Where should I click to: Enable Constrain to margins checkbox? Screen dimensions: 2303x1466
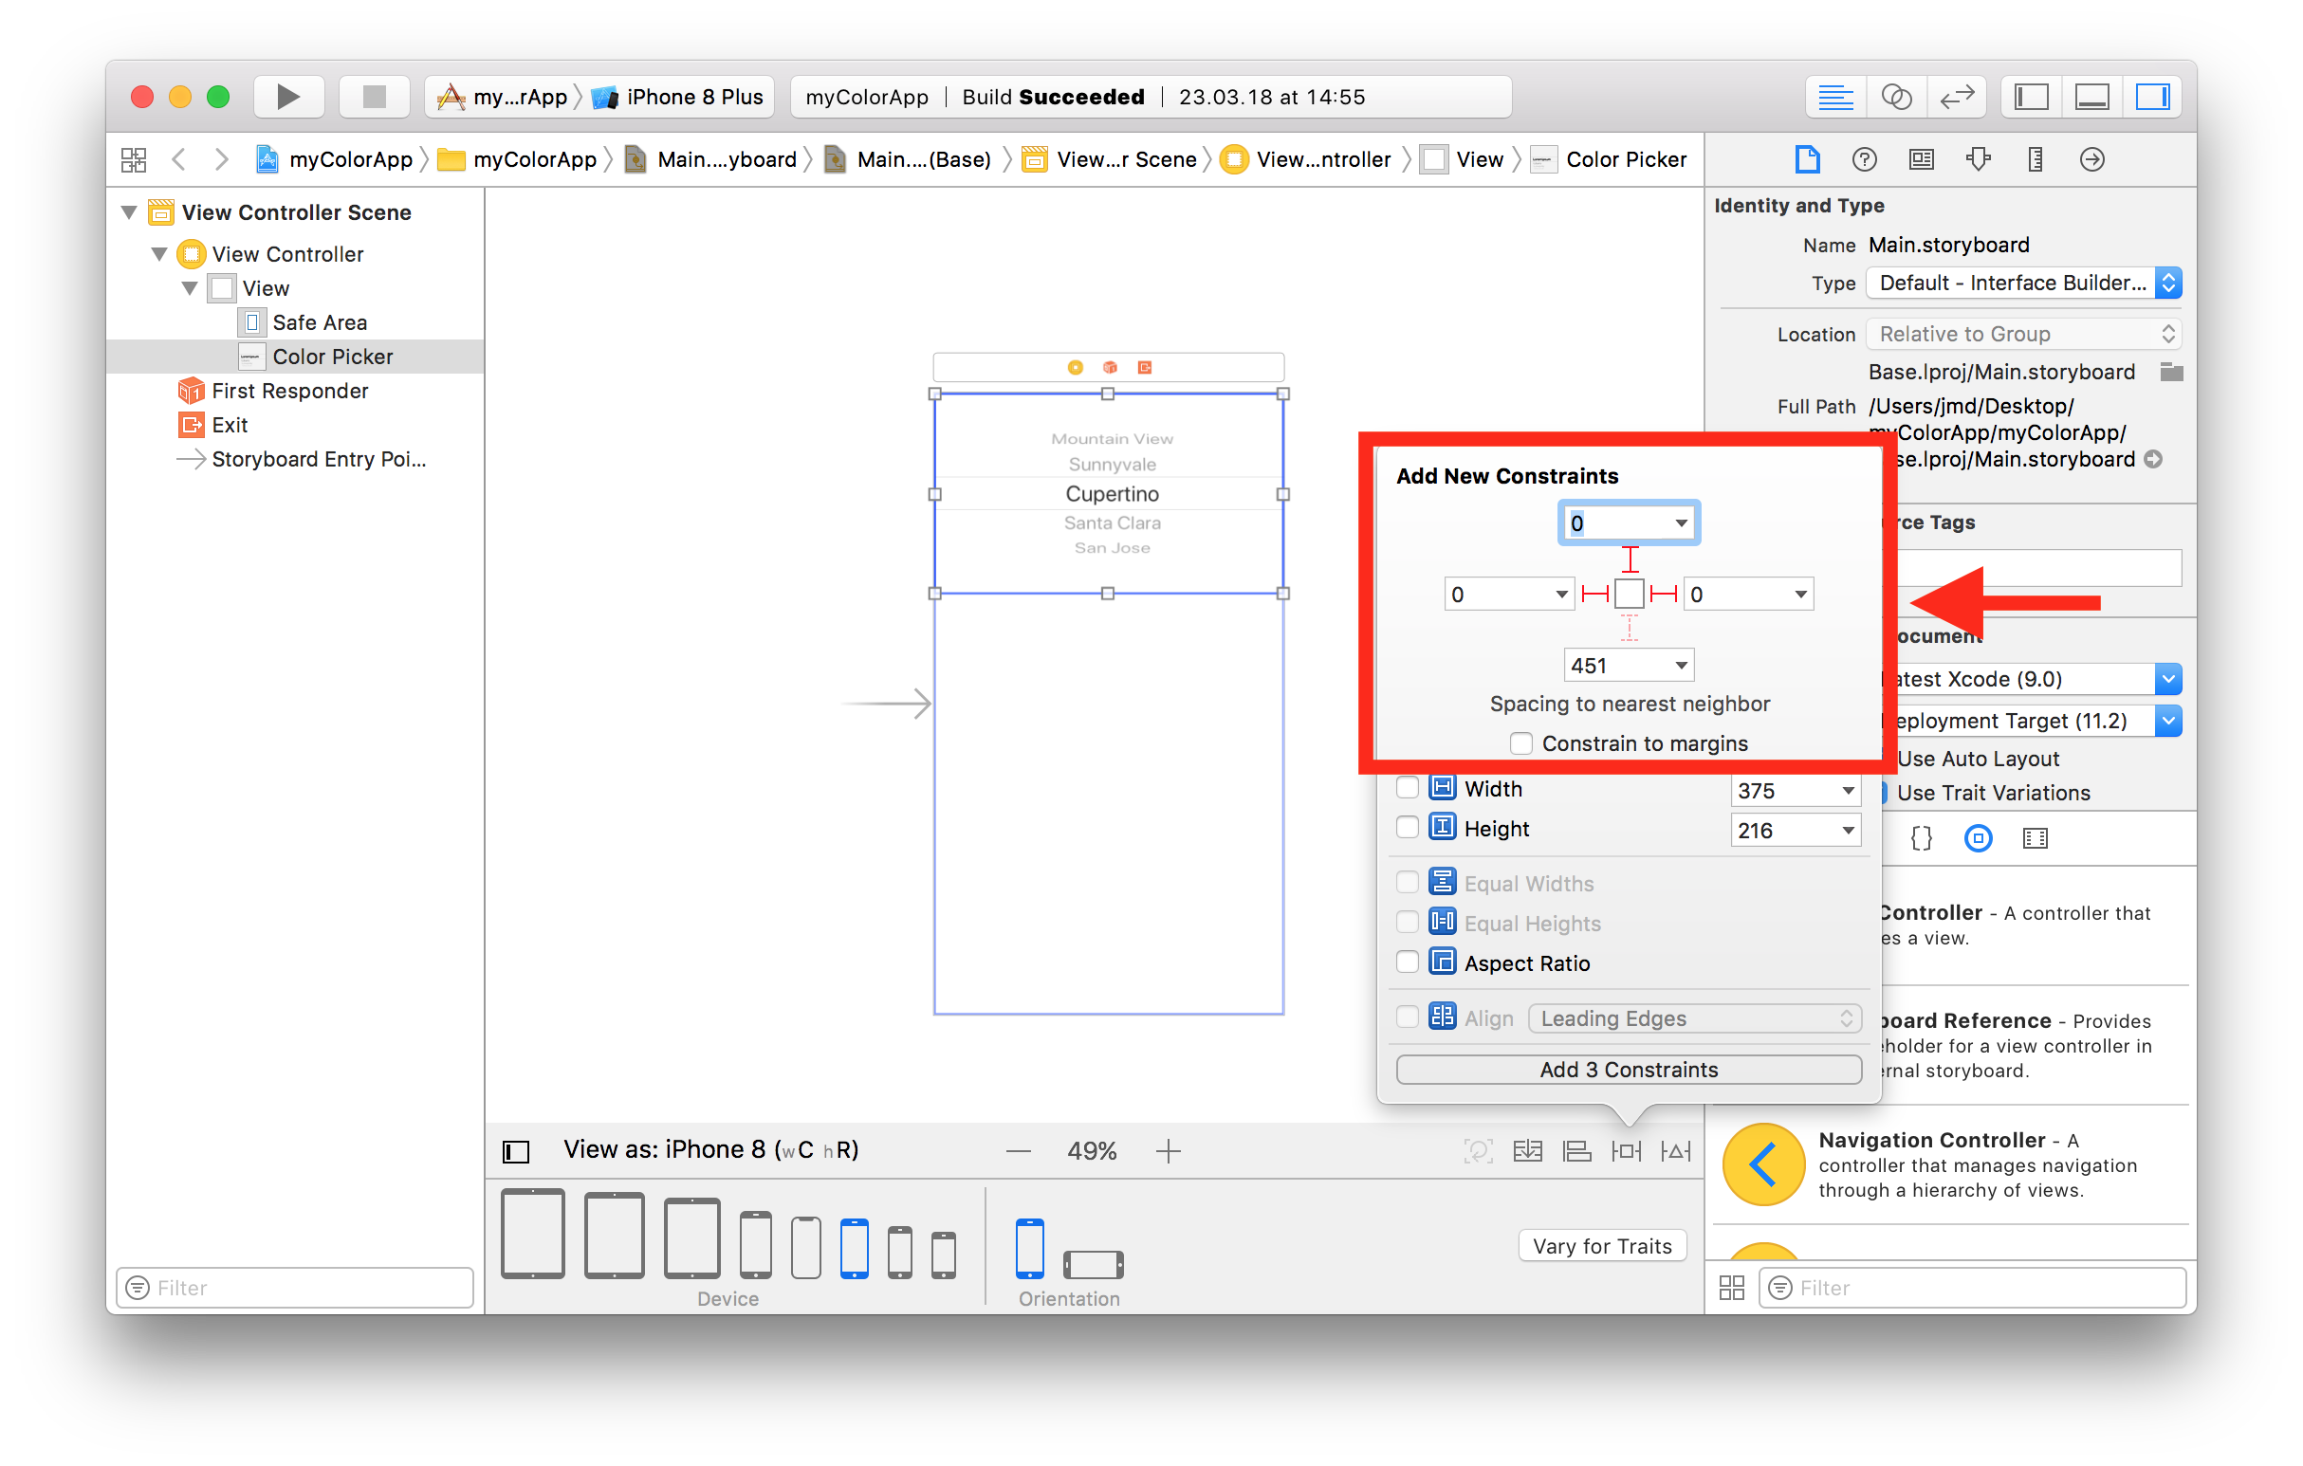click(1520, 743)
